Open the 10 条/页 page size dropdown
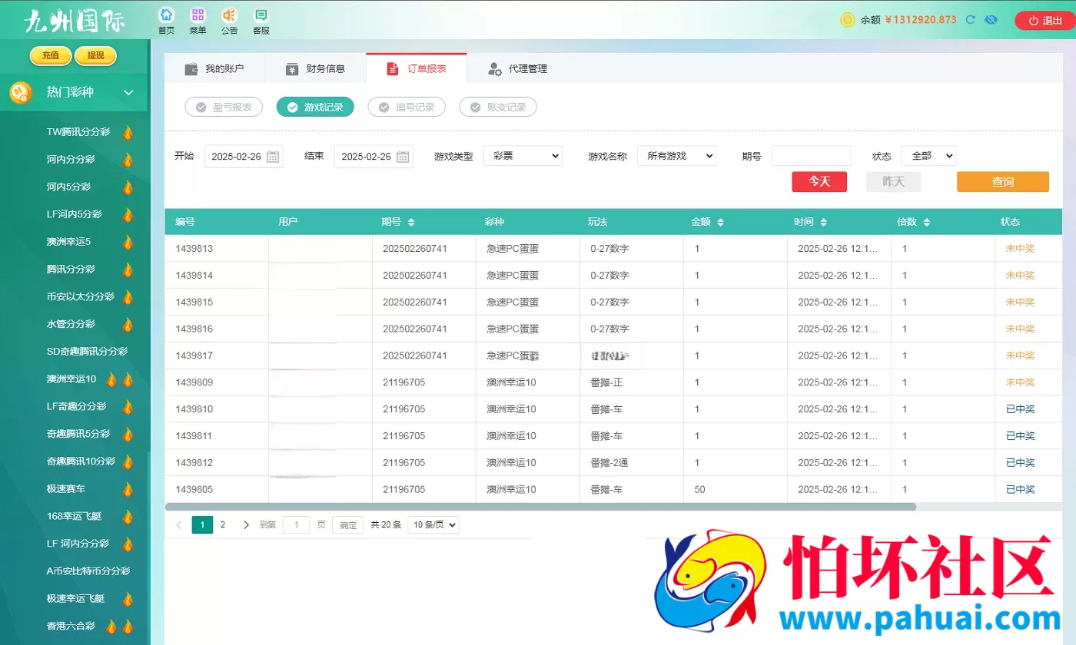 coord(433,525)
